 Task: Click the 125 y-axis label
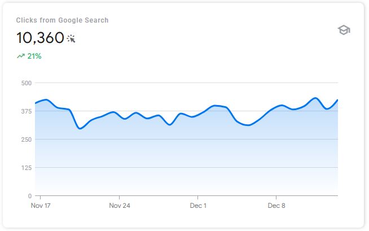[25, 168]
